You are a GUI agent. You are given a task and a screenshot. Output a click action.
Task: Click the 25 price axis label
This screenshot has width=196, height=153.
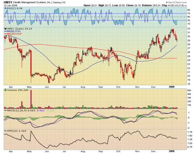pos(189,56)
